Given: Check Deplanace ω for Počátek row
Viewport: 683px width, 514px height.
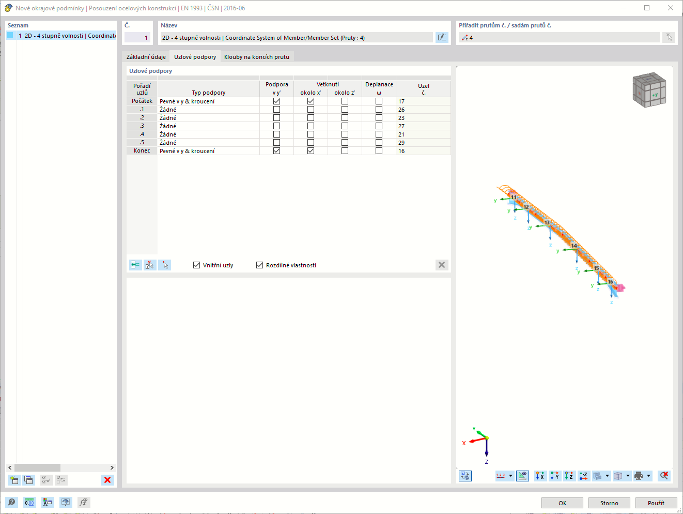Looking at the screenshot, I should click(379, 101).
